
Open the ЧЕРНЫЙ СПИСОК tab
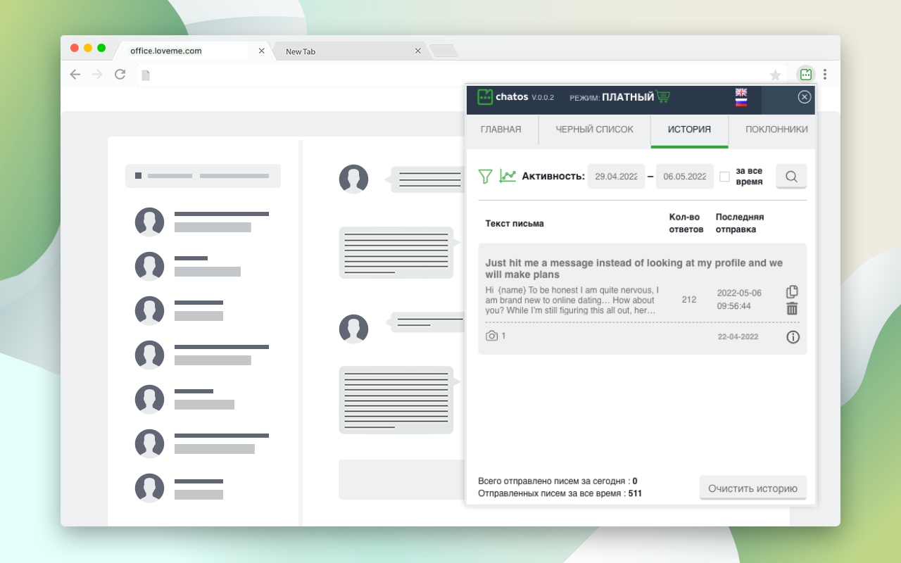tap(594, 129)
